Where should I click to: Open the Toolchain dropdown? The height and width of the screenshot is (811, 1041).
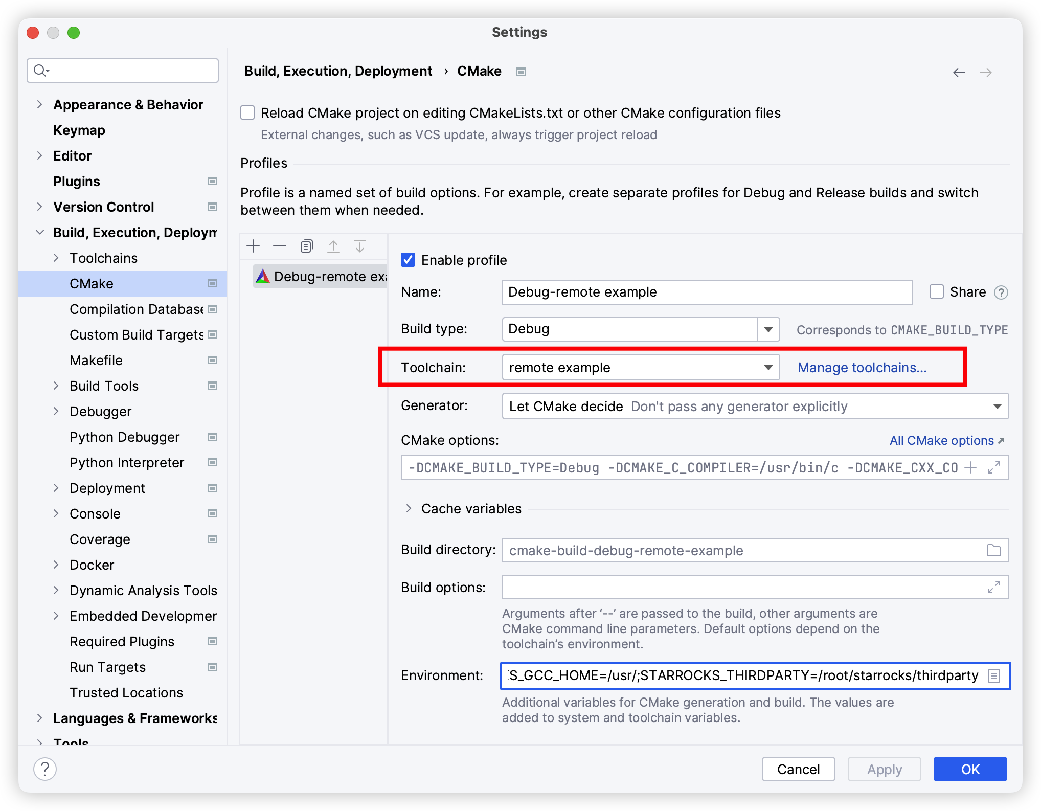tap(768, 368)
